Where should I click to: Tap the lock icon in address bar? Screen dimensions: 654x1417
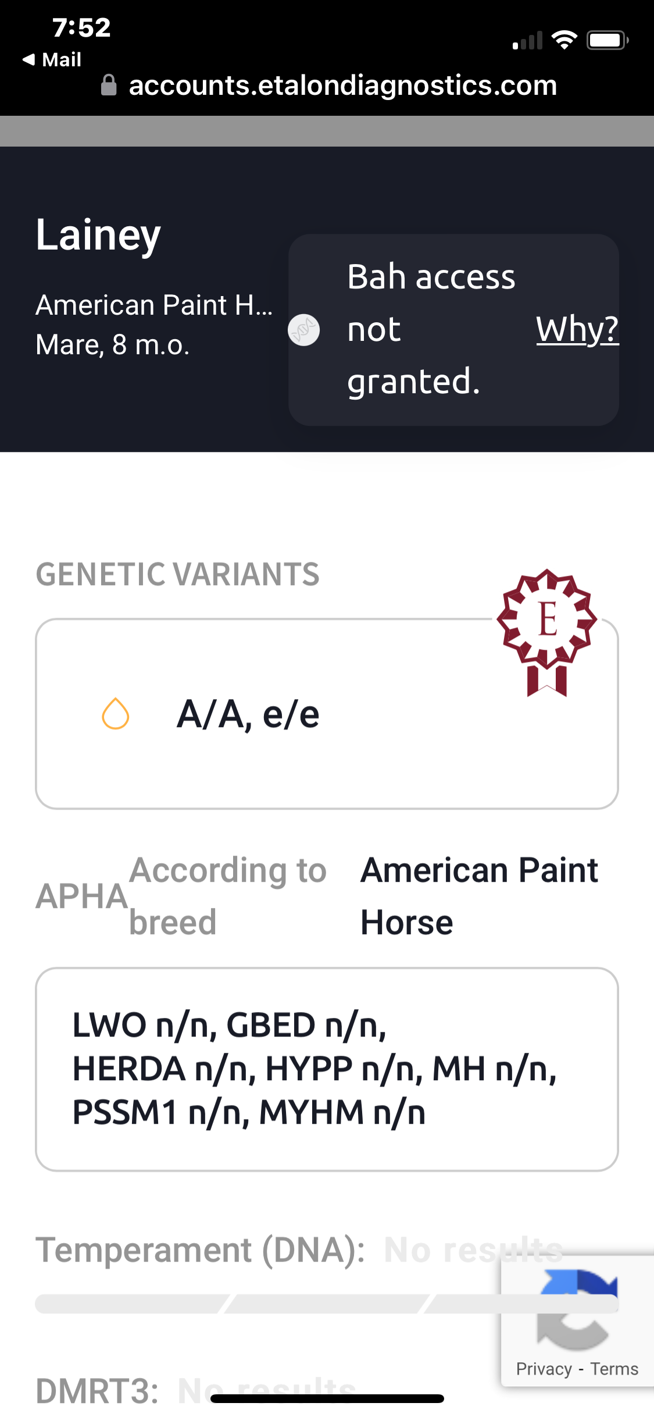(x=109, y=85)
